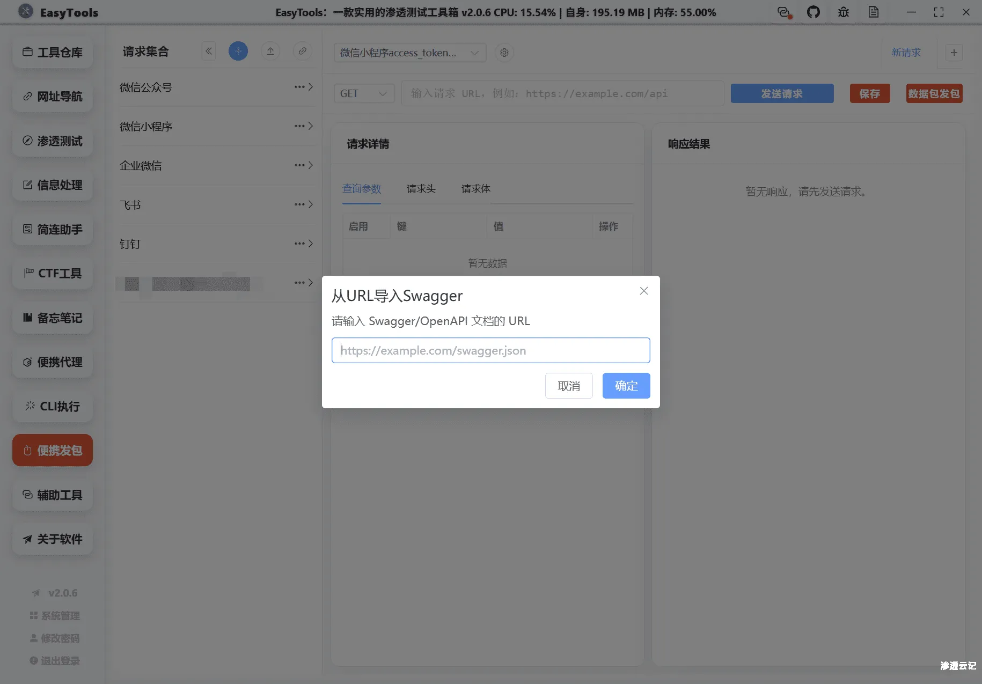The image size is (982, 684).
Task: Select the CTF工具 sidebar tool
Action: pyautogui.click(x=52, y=273)
